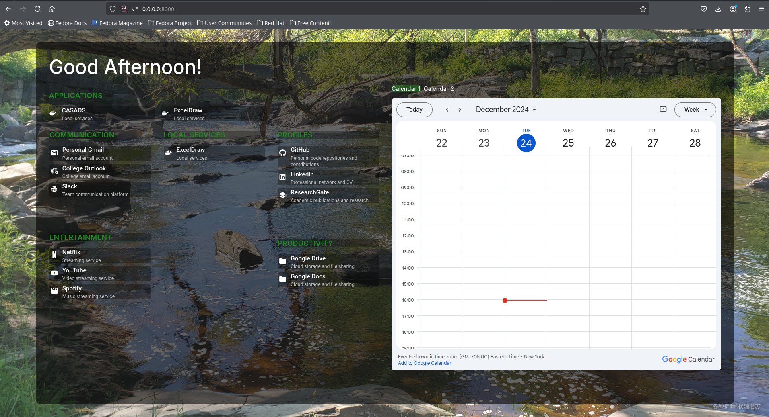Click the GitHub octocat icon
This screenshot has width=769, height=417.
point(282,153)
